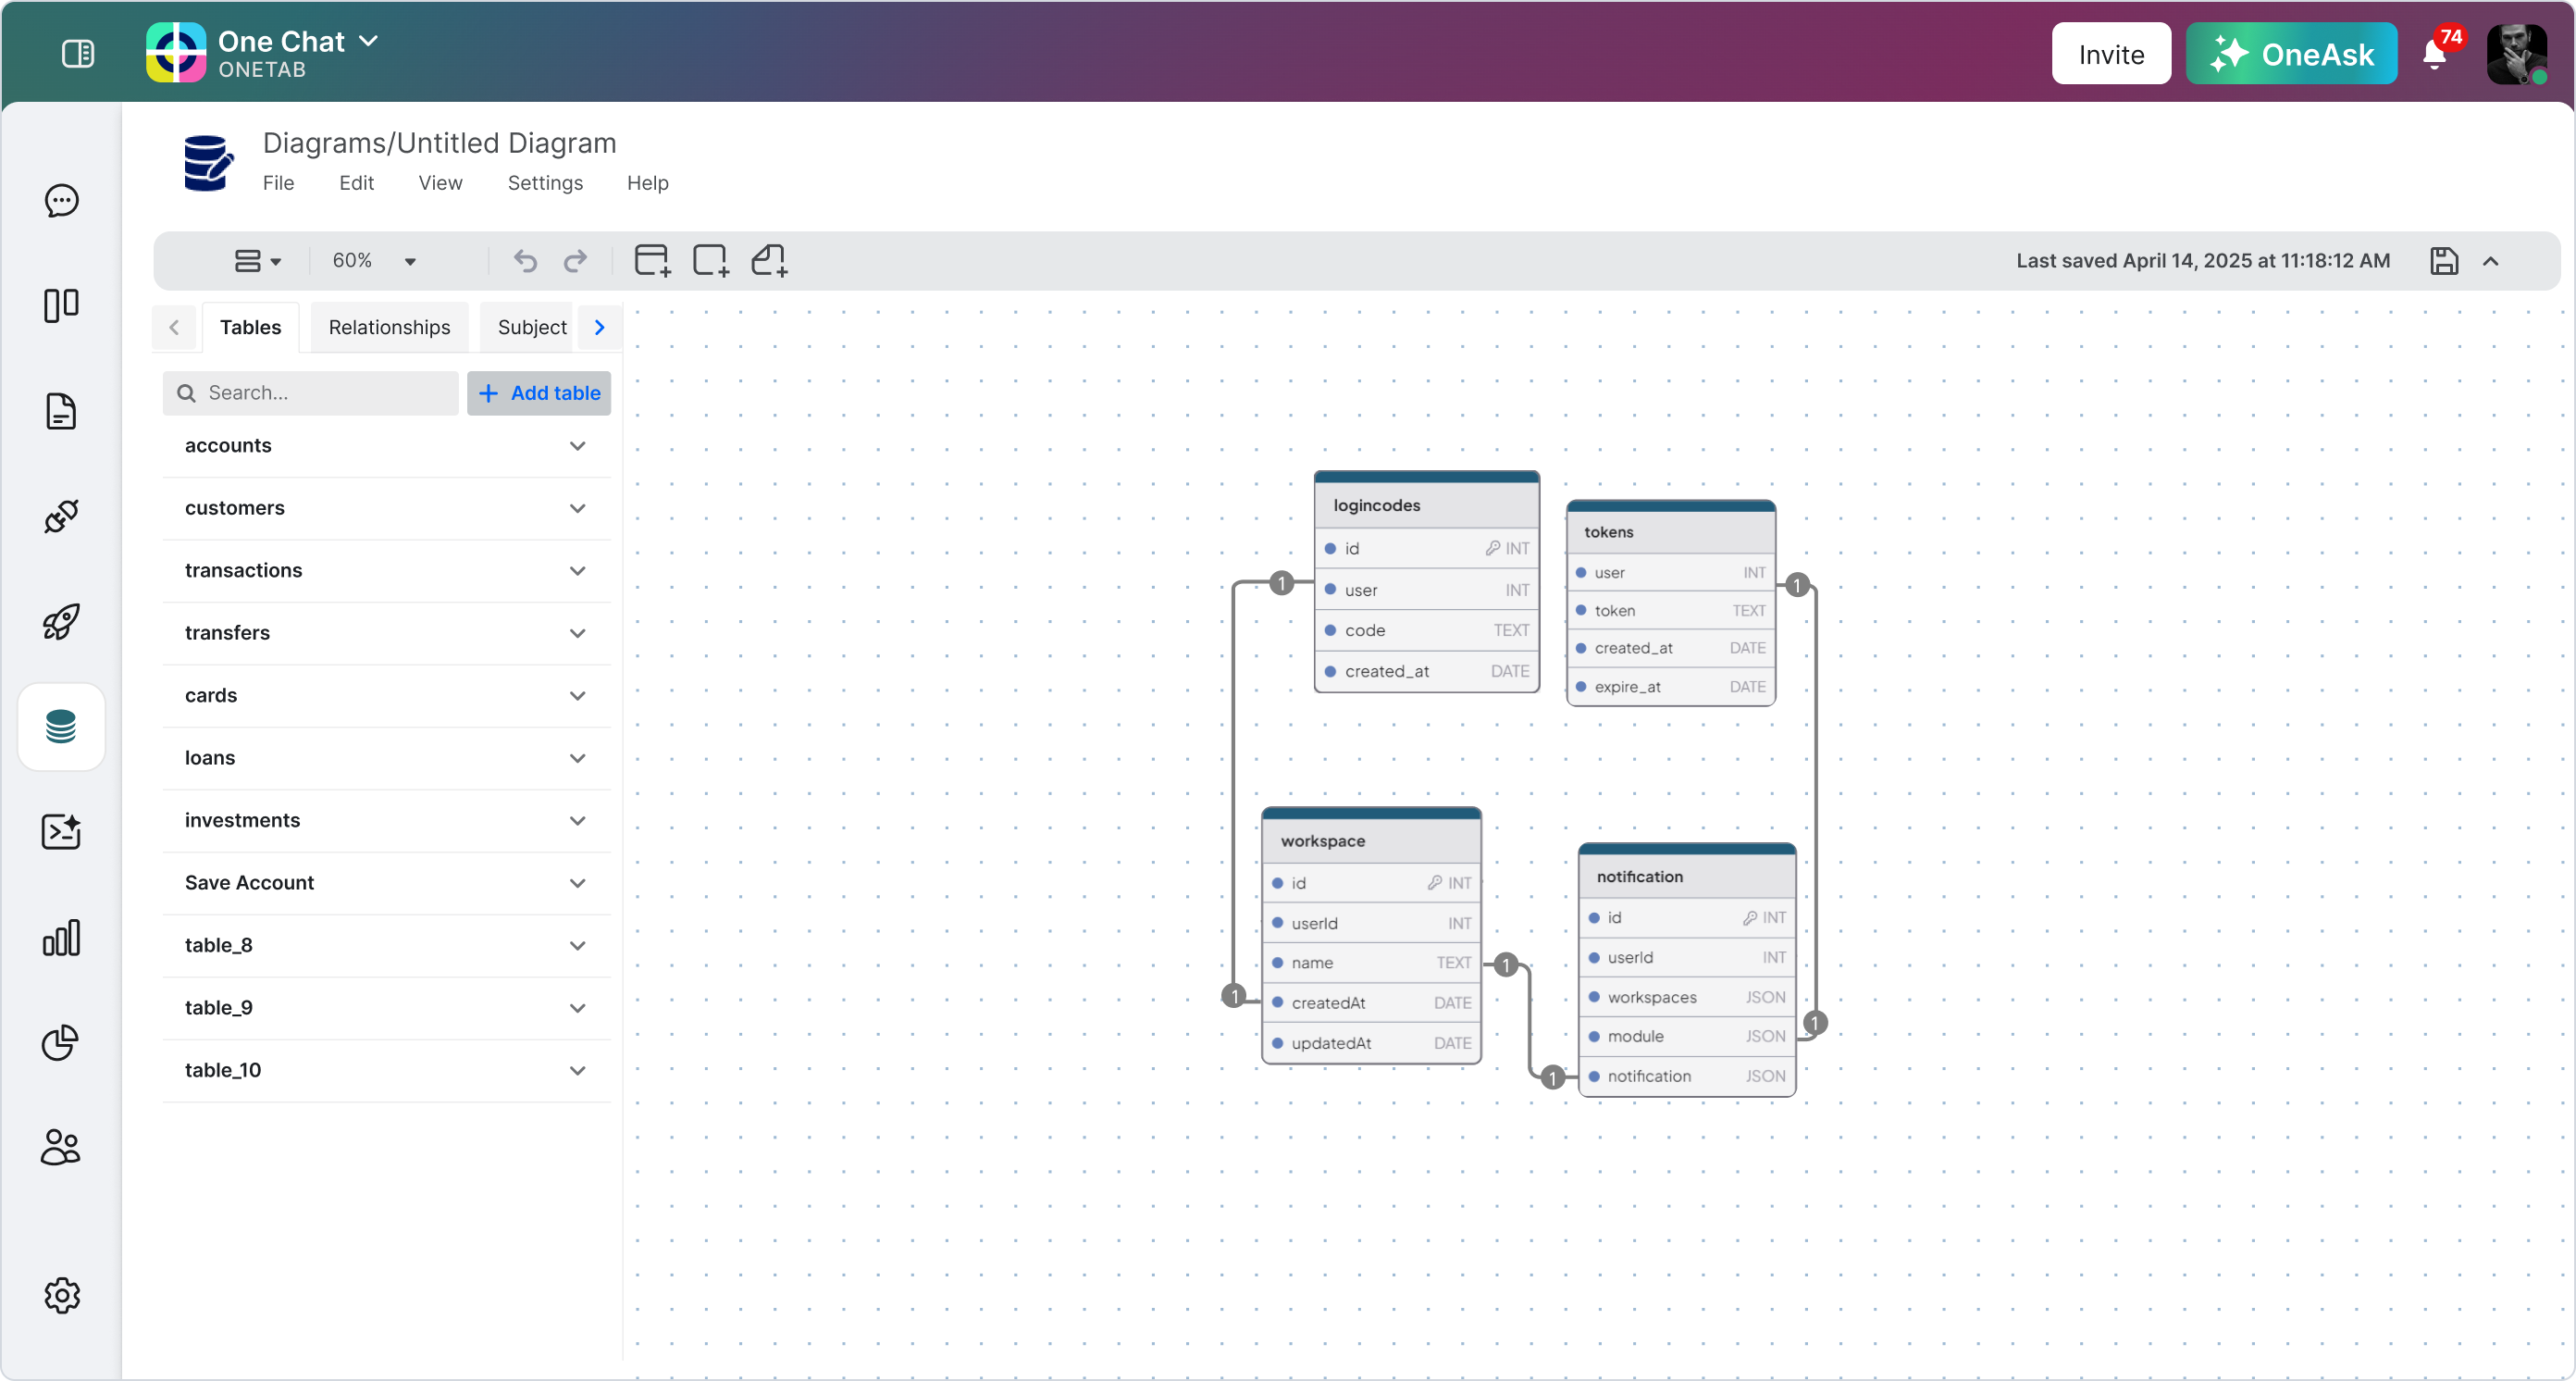This screenshot has height=1381, width=2576.
Task: Open the plug integrations sidebar icon
Action: point(61,516)
